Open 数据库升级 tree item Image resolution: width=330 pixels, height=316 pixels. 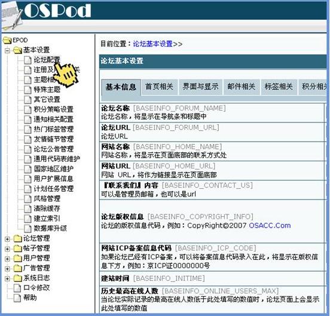coord(50,228)
